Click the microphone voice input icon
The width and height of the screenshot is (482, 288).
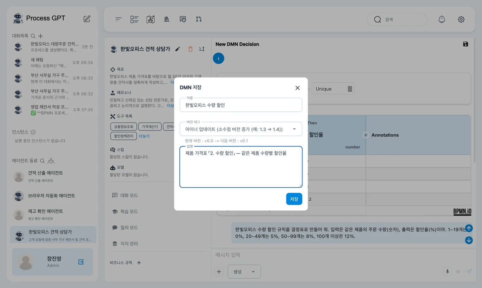pos(447,271)
